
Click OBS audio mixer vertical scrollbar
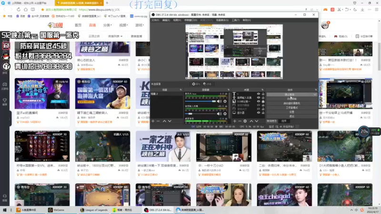coord(230,105)
